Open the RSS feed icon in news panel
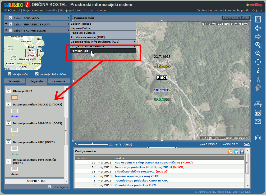This screenshot has width=266, height=195. (x=230, y=152)
